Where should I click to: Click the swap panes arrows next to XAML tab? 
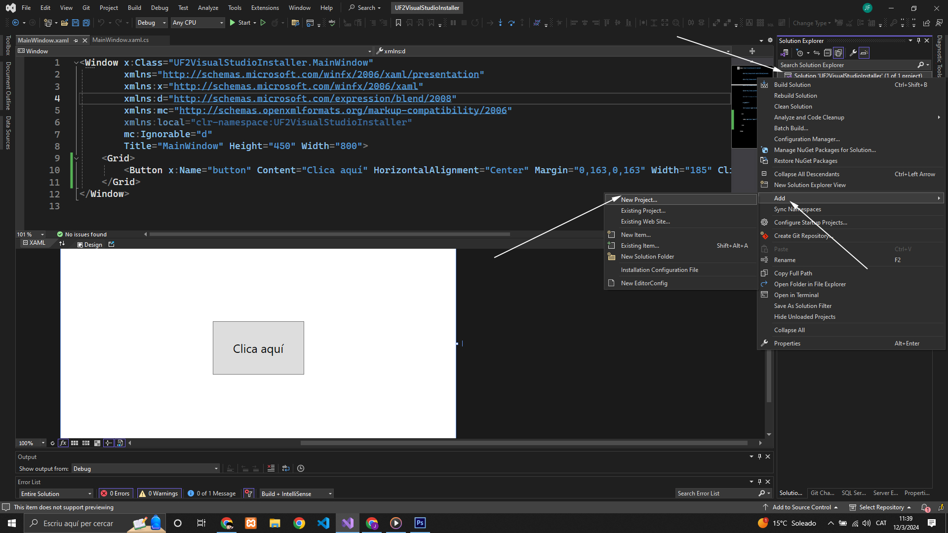[x=62, y=244]
